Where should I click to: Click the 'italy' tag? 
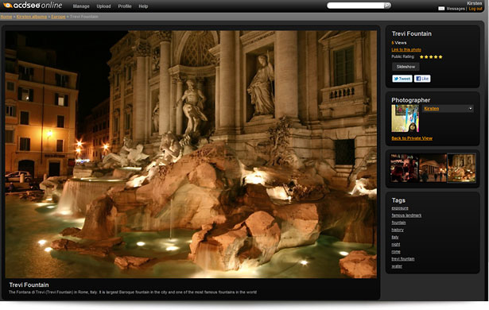(x=395, y=237)
